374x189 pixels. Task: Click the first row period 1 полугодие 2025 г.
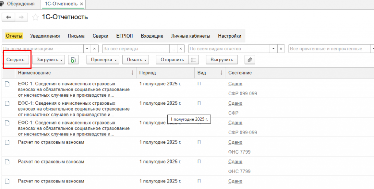coord(160,84)
